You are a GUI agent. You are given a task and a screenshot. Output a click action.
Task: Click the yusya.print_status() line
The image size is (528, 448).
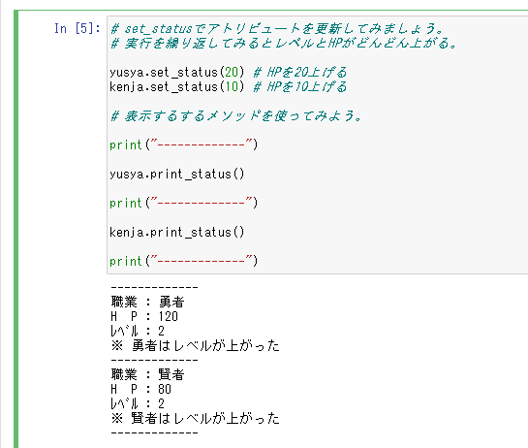click(x=177, y=175)
